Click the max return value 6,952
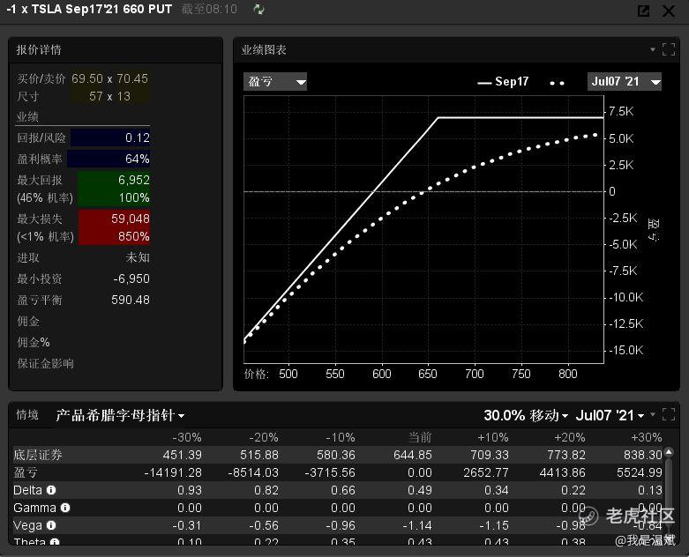This screenshot has height=557, width=689. point(133,180)
